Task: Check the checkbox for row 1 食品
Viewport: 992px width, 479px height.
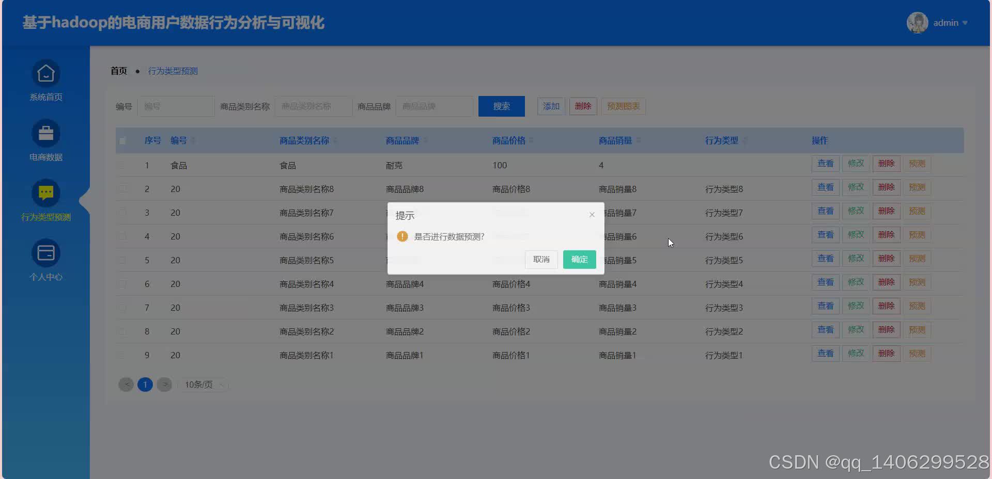Action: pos(122,165)
